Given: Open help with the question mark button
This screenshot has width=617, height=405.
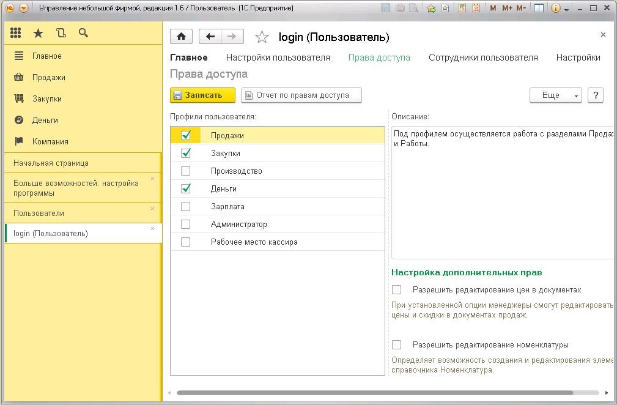Looking at the screenshot, I should click(x=596, y=95).
